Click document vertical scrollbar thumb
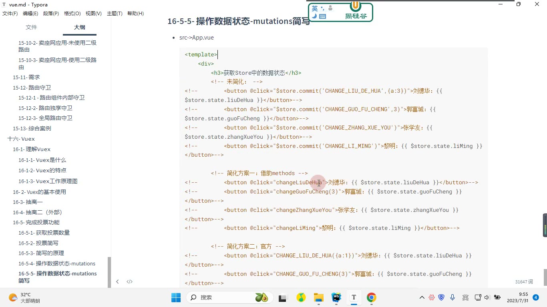The height and width of the screenshot is (307, 547). [545, 278]
